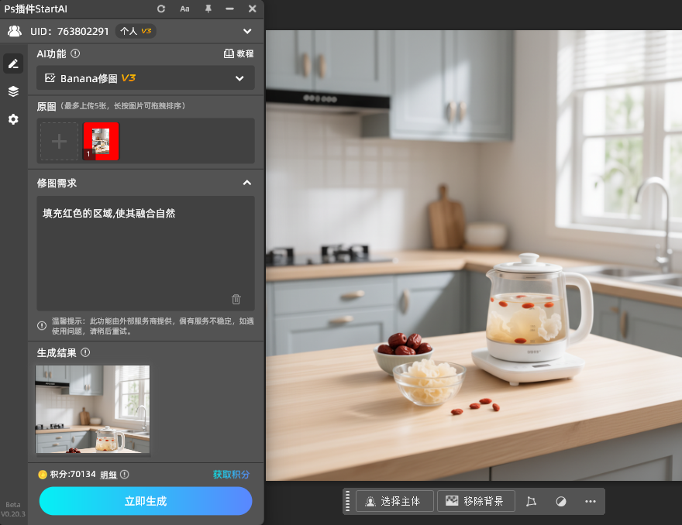Click the 选择主体 button
Image resolution: width=682 pixels, height=525 pixels.
(x=394, y=501)
